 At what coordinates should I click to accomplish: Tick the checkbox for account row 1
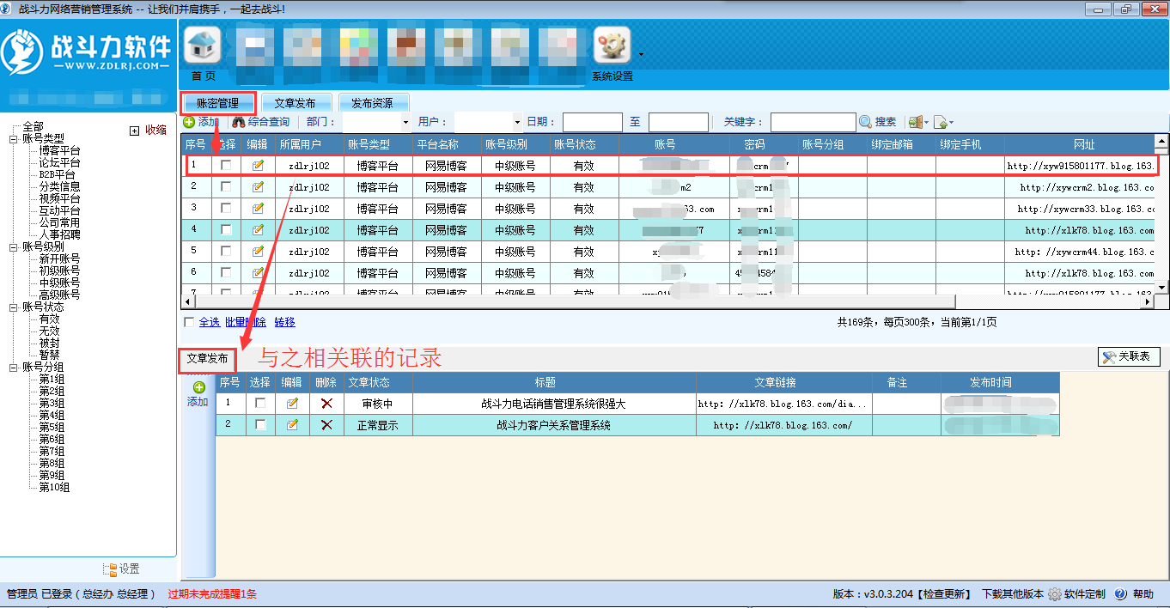pos(226,165)
